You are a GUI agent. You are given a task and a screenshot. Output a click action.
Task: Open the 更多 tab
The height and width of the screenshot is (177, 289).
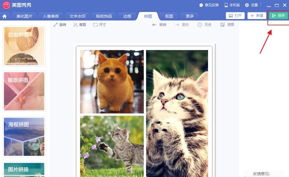(x=190, y=16)
